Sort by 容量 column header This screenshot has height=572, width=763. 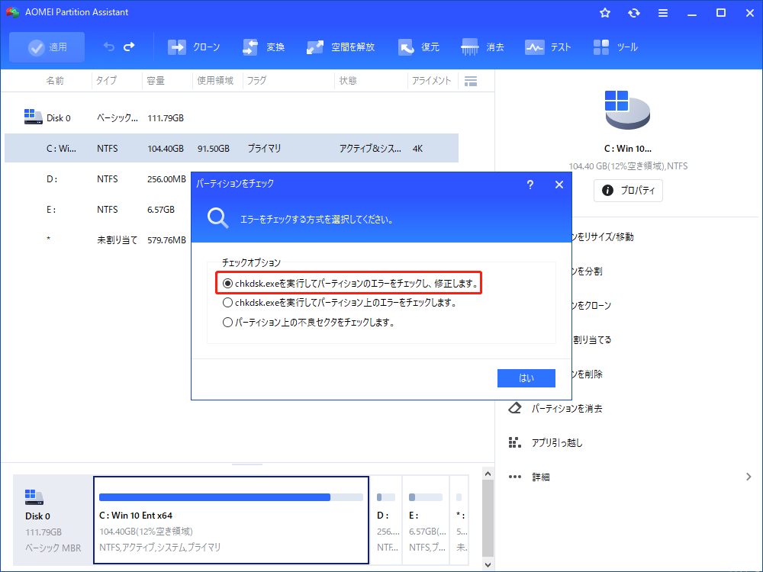pos(156,81)
